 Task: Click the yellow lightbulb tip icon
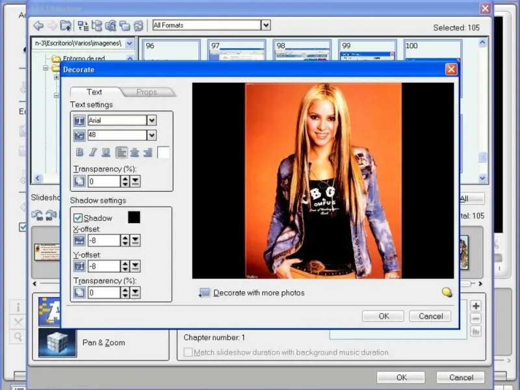[447, 292]
